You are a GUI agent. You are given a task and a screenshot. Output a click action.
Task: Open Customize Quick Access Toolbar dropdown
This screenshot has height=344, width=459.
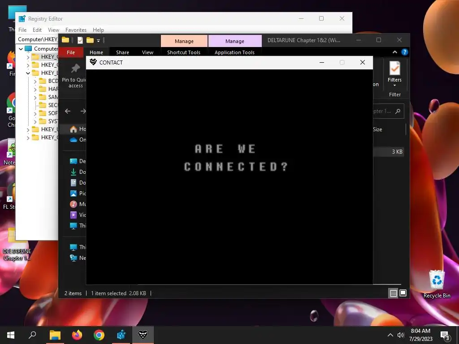point(98,41)
